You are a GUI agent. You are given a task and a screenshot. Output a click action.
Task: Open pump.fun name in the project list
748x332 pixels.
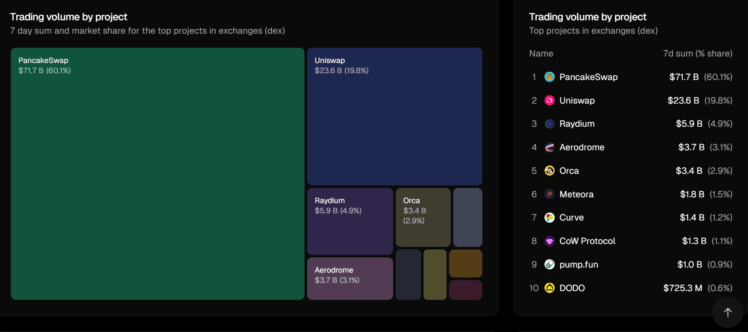(579, 265)
